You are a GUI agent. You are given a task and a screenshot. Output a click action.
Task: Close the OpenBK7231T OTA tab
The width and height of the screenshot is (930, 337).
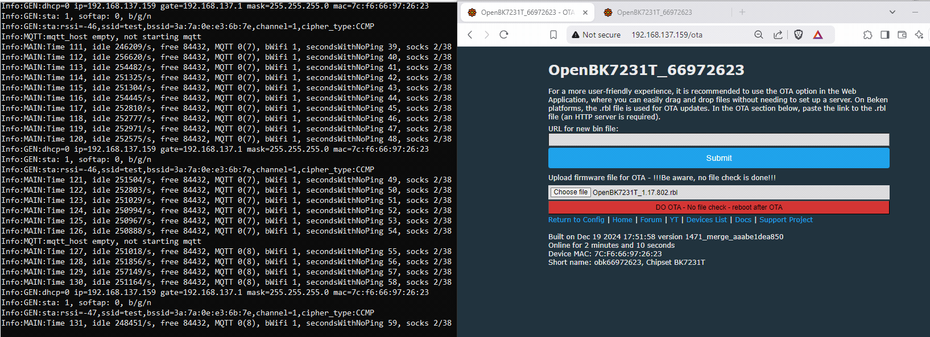[585, 12]
